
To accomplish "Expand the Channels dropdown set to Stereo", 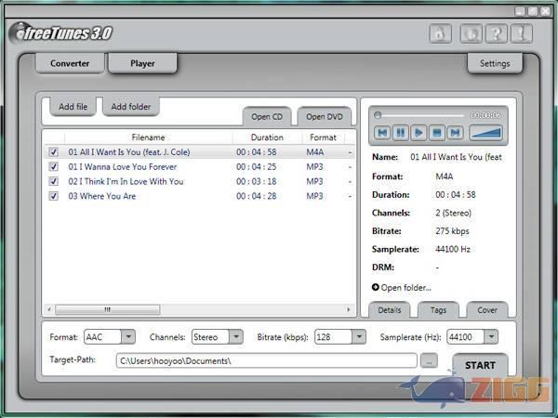I will 235,337.
